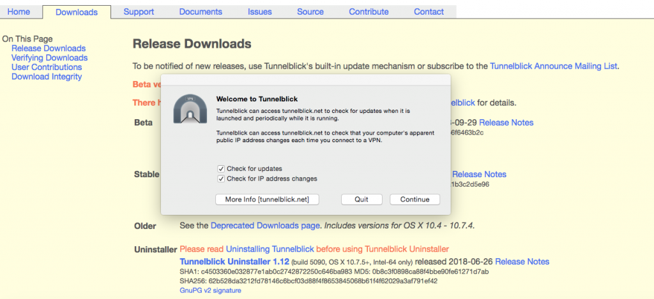Open Release Notes link in the Stable row

click(479, 175)
